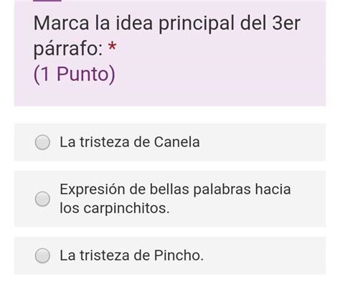Image resolution: width=340 pixels, height=300 pixels.
Task: Click the word 'Marca' starting the question
Action: tap(62, 24)
